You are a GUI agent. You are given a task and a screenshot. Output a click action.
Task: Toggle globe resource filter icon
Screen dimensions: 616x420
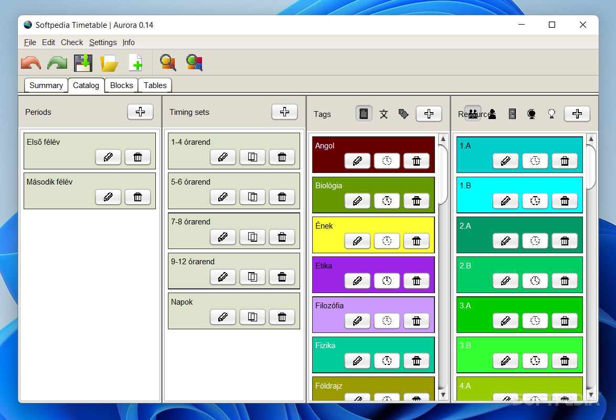pyautogui.click(x=532, y=114)
